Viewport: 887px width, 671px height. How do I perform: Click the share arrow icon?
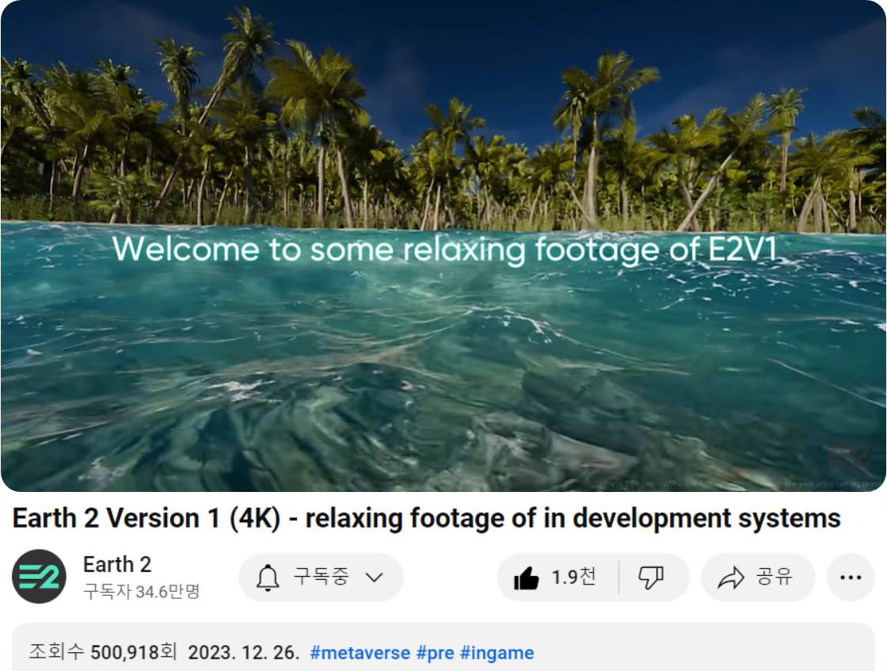click(729, 578)
